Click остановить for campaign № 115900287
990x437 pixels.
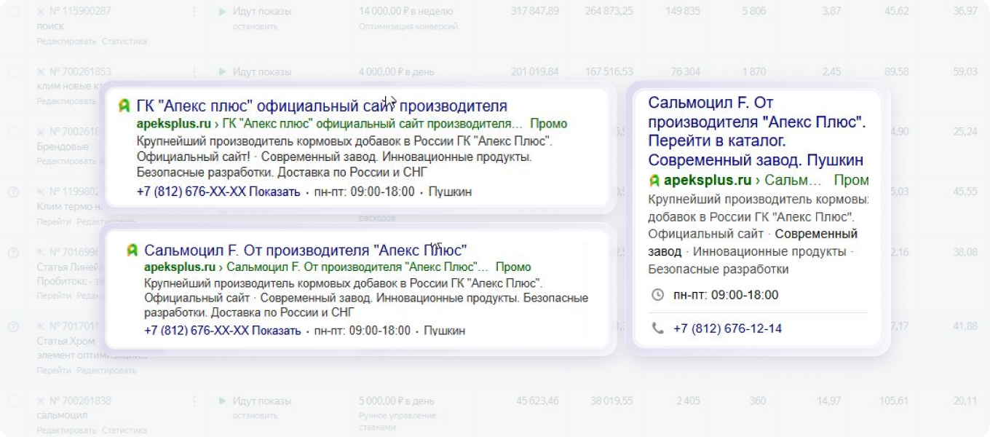(x=255, y=27)
